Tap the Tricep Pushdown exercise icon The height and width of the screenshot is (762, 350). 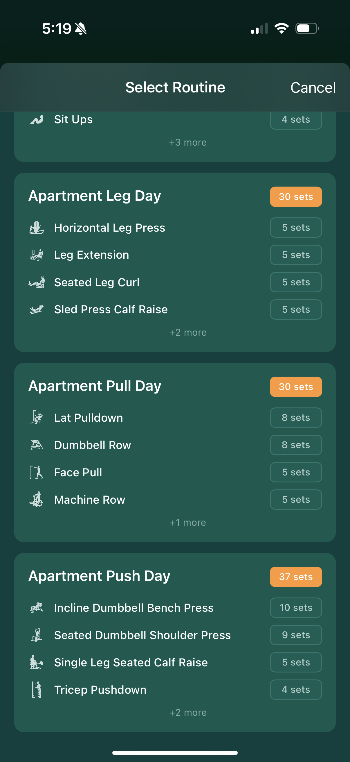[37, 690]
